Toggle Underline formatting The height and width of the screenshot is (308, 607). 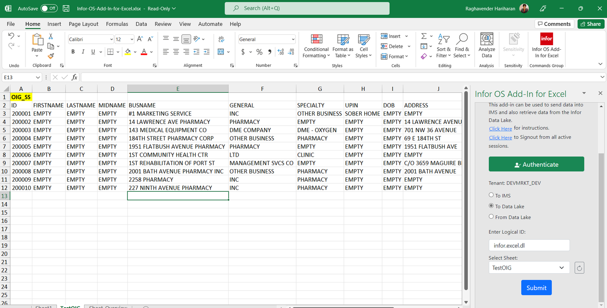(93, 52)
